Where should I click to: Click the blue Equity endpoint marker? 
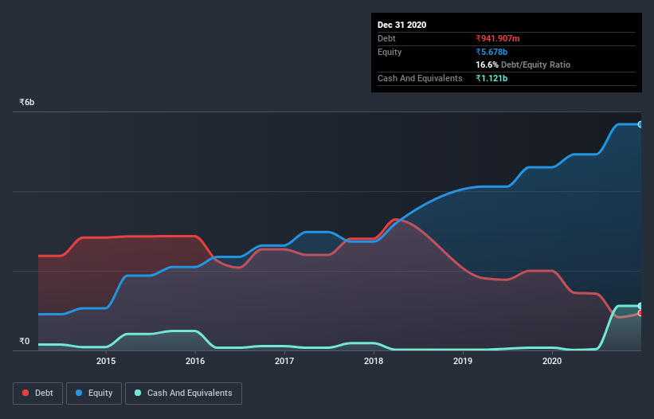640,124
